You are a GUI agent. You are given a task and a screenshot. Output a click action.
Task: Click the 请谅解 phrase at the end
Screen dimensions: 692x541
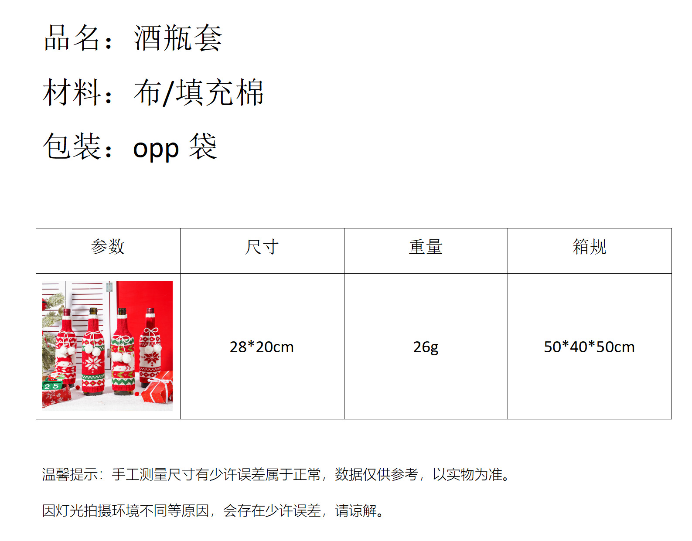pyautogui.click(x=355, y=510)
